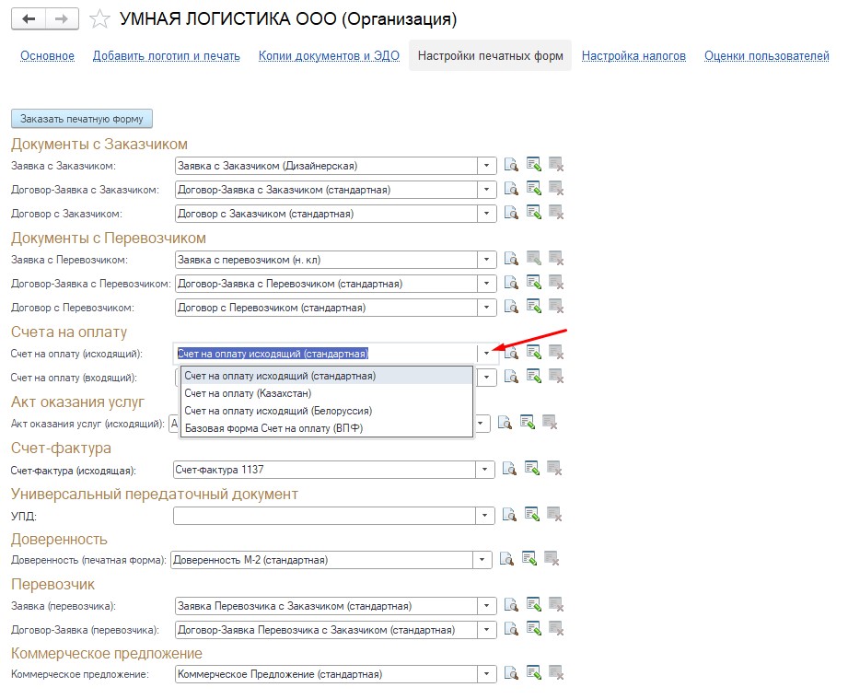This screenshot has height=699, width=848.
Task: Choose Счет на оплату исходящий (Белоруссия) option
Action: 327,411
